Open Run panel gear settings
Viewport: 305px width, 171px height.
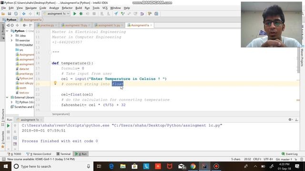pos(290,120)
